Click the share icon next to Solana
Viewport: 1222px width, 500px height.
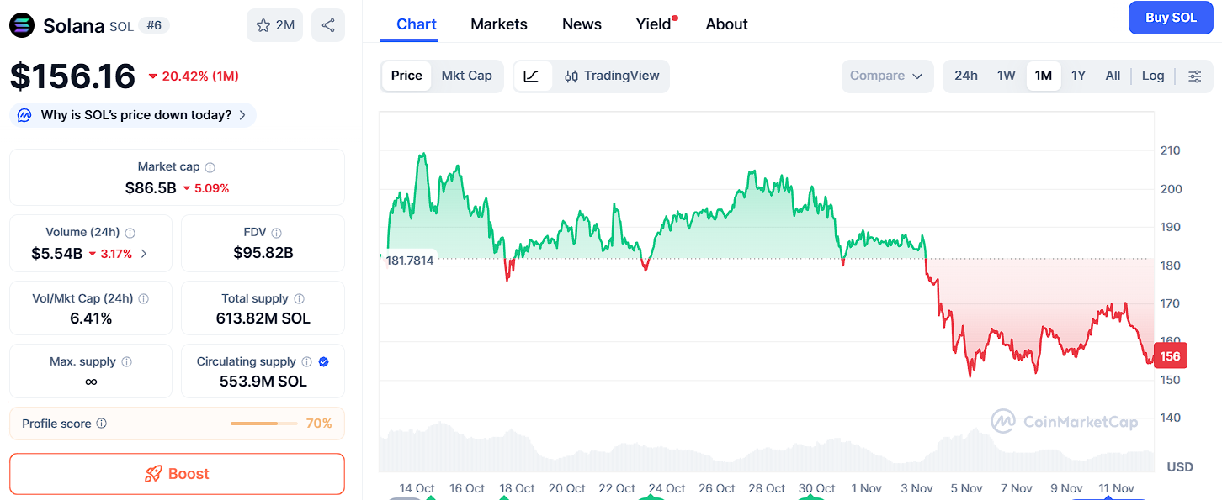[328, 25]
